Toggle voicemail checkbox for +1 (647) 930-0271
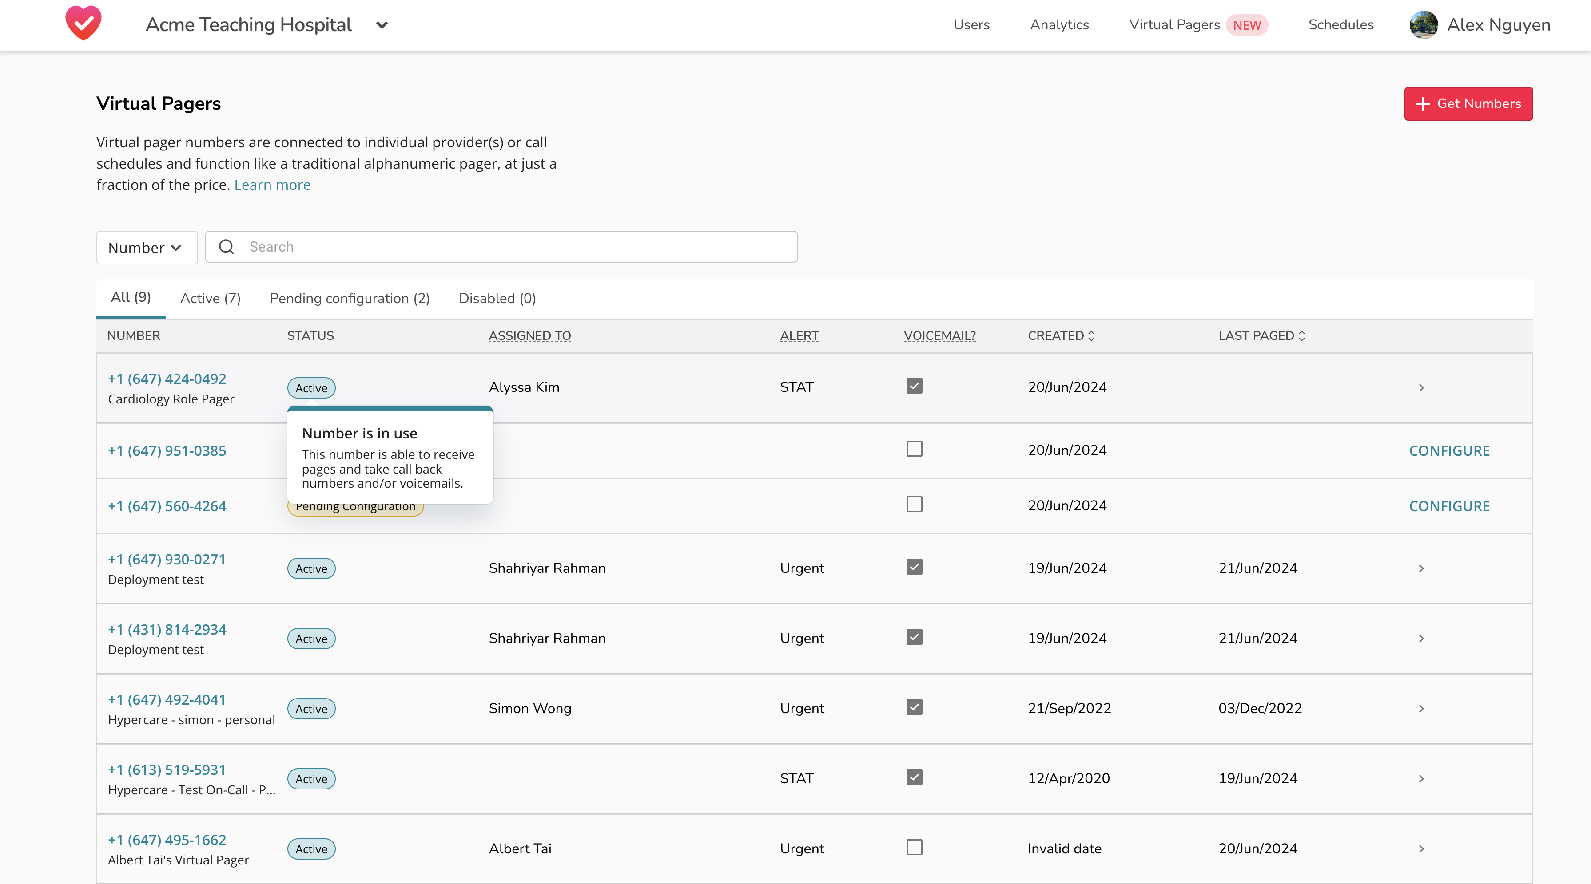Image resolution: width=1591 pixels, height=884 pixels. (x=914, y=567)
